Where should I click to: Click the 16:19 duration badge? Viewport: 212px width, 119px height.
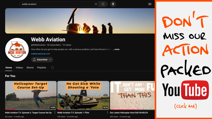(x=105, y=107)
